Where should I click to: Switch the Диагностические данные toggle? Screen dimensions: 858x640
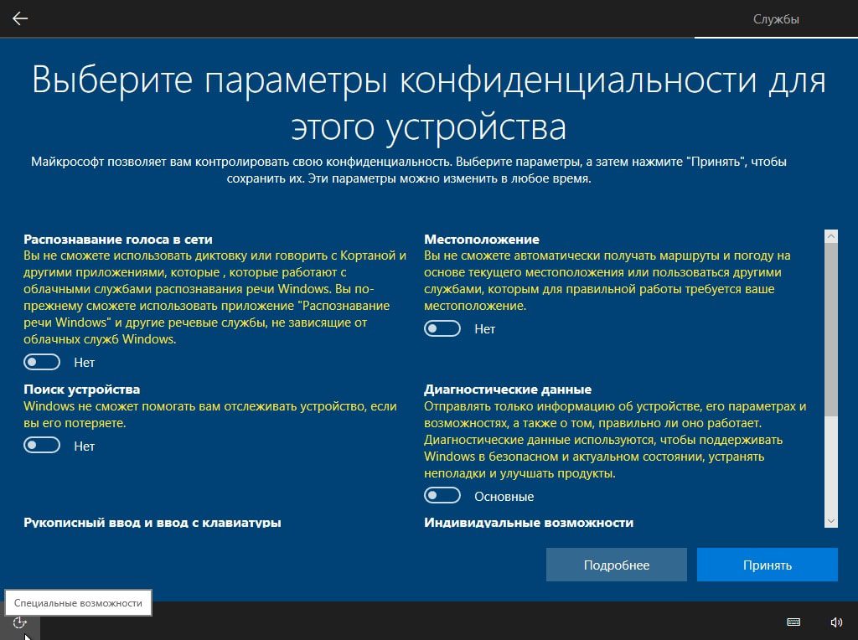coord(442,496)
